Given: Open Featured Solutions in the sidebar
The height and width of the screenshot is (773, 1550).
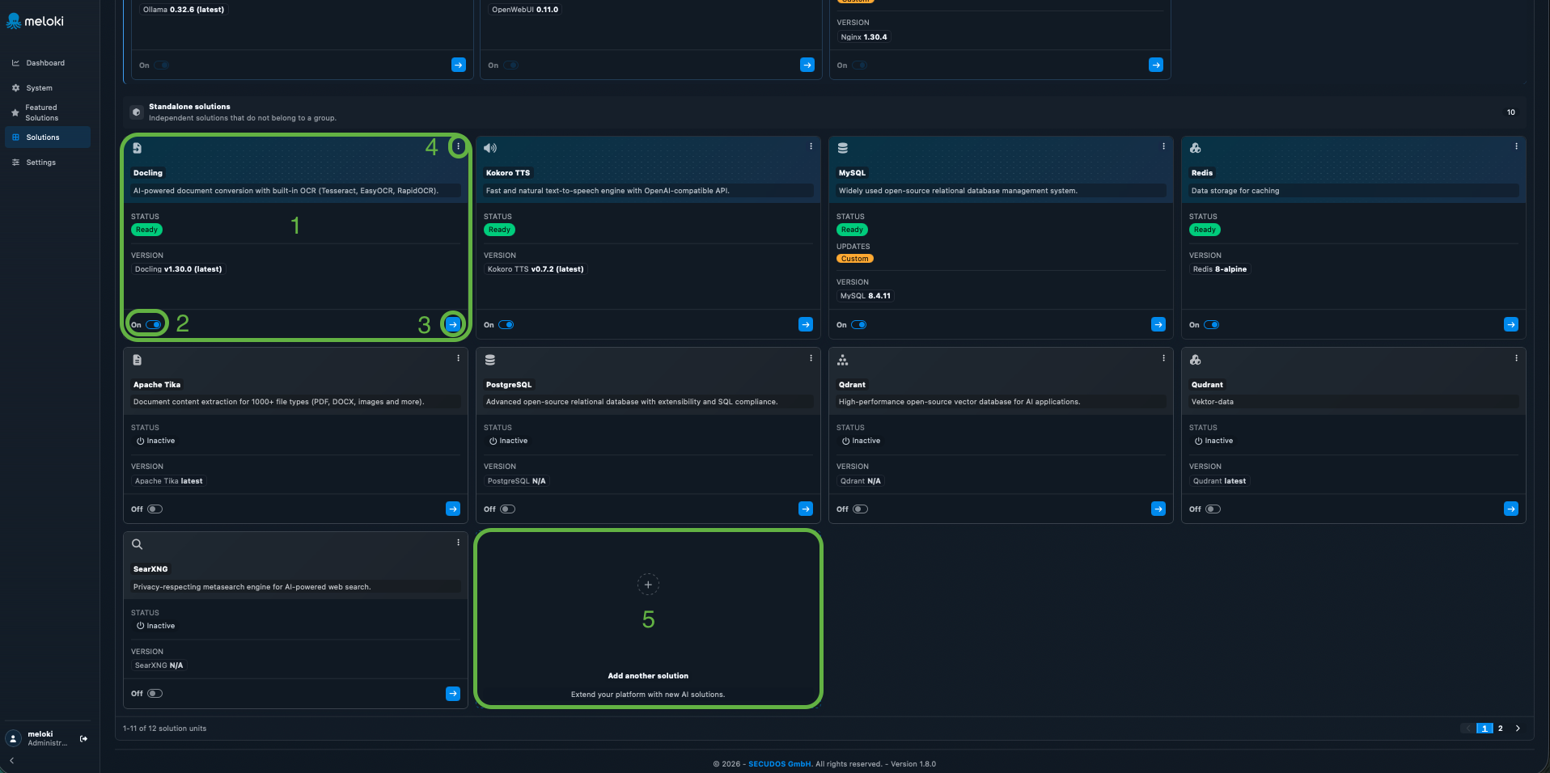Looking at the screenshot, I should [x=48, y=112].
